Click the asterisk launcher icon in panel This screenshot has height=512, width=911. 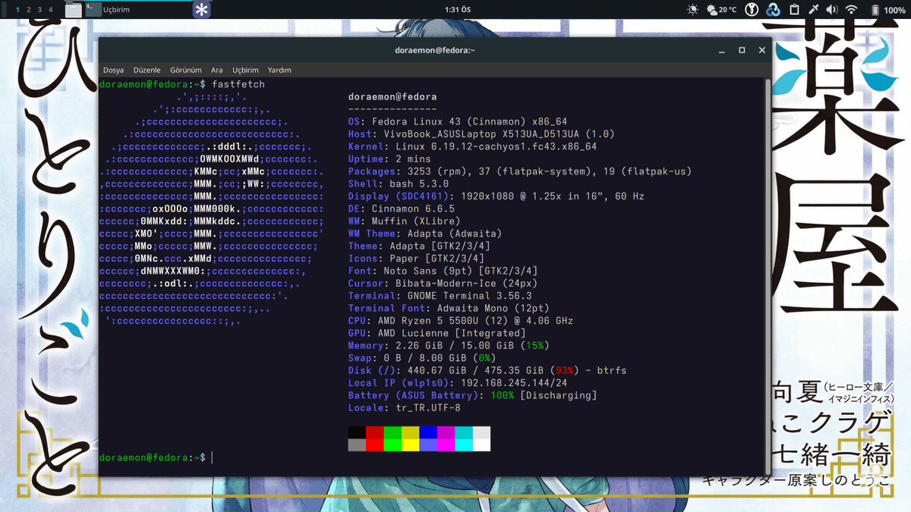point(202,10)
